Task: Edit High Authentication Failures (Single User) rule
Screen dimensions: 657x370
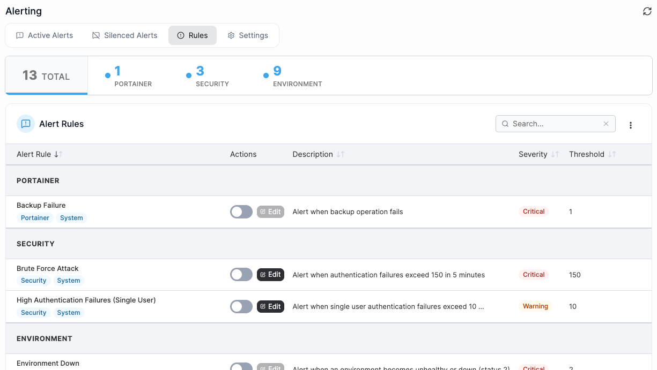Action: pyautogui.click(x=270, y=306)
